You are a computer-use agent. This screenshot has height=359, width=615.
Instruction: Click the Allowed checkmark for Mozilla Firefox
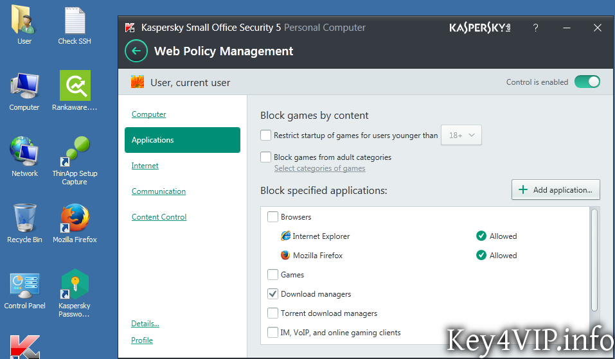pyautogui.click(x=481, y=255)
